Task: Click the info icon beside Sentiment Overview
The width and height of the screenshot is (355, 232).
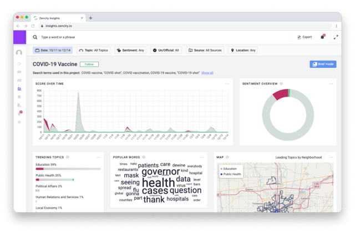Action: [x=281, y=84]
